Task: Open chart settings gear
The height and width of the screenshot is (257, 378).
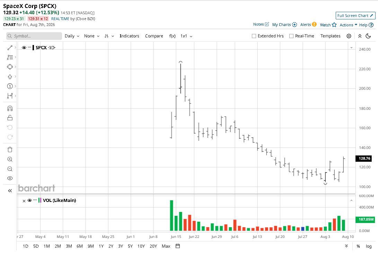Action: click(x=349, y=36)
